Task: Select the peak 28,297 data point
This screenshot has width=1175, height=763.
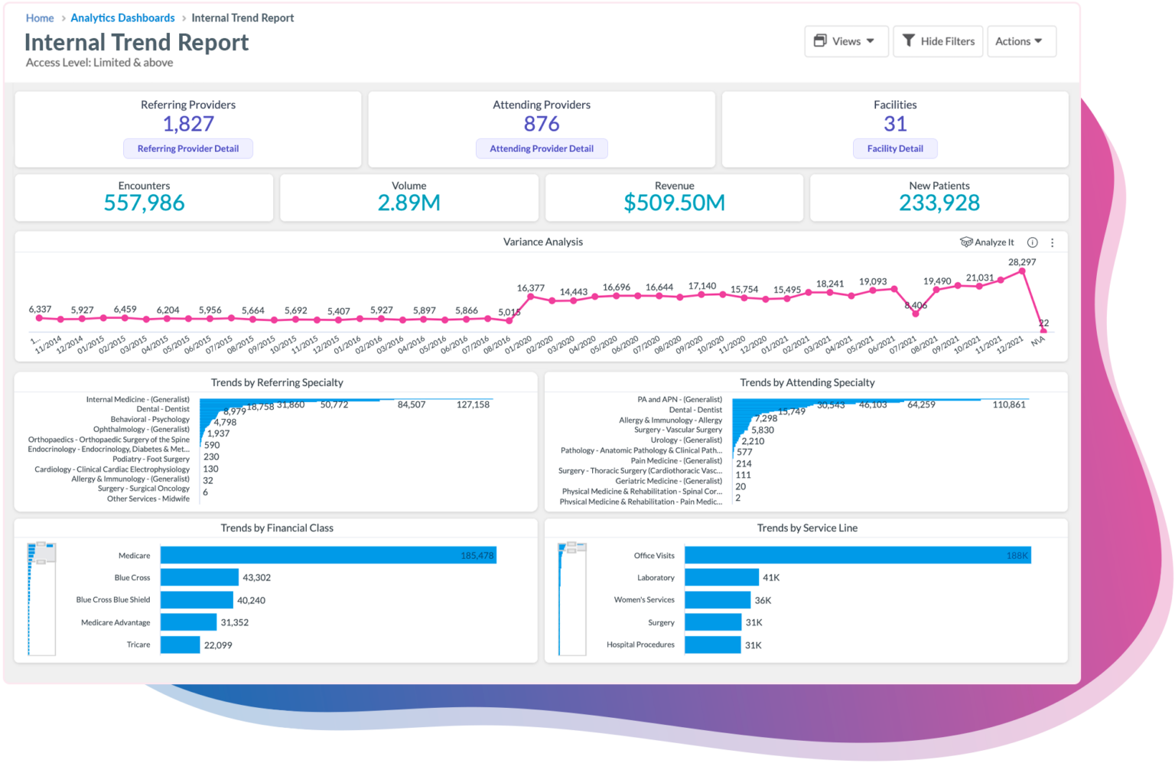Action: point(1023,270)
